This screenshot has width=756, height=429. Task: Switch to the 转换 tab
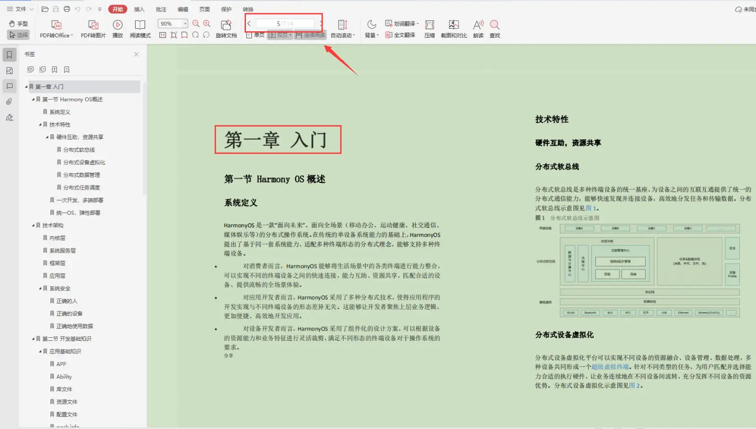tap(248, 9)
